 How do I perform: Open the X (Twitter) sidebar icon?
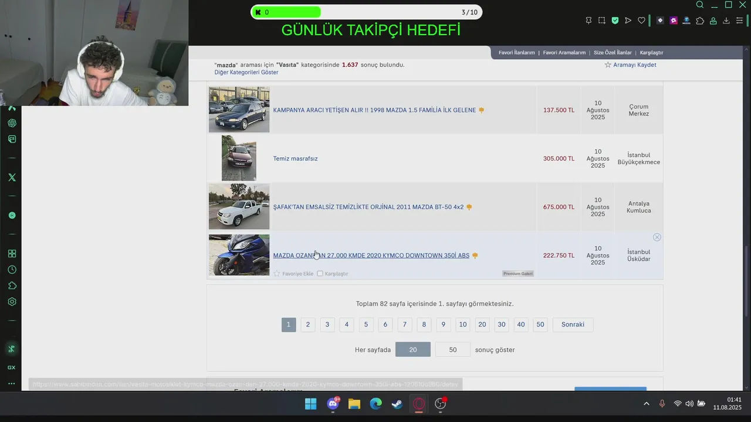tap(12, 177)
